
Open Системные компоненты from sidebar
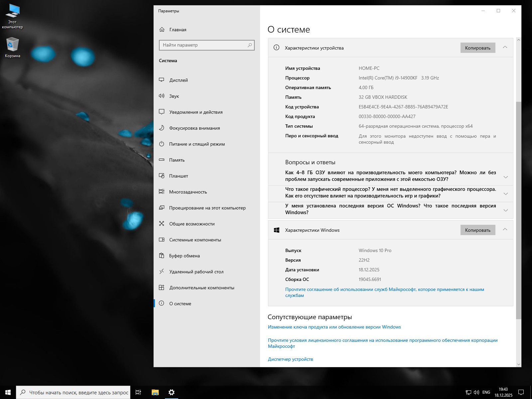(x=195, y=240)
